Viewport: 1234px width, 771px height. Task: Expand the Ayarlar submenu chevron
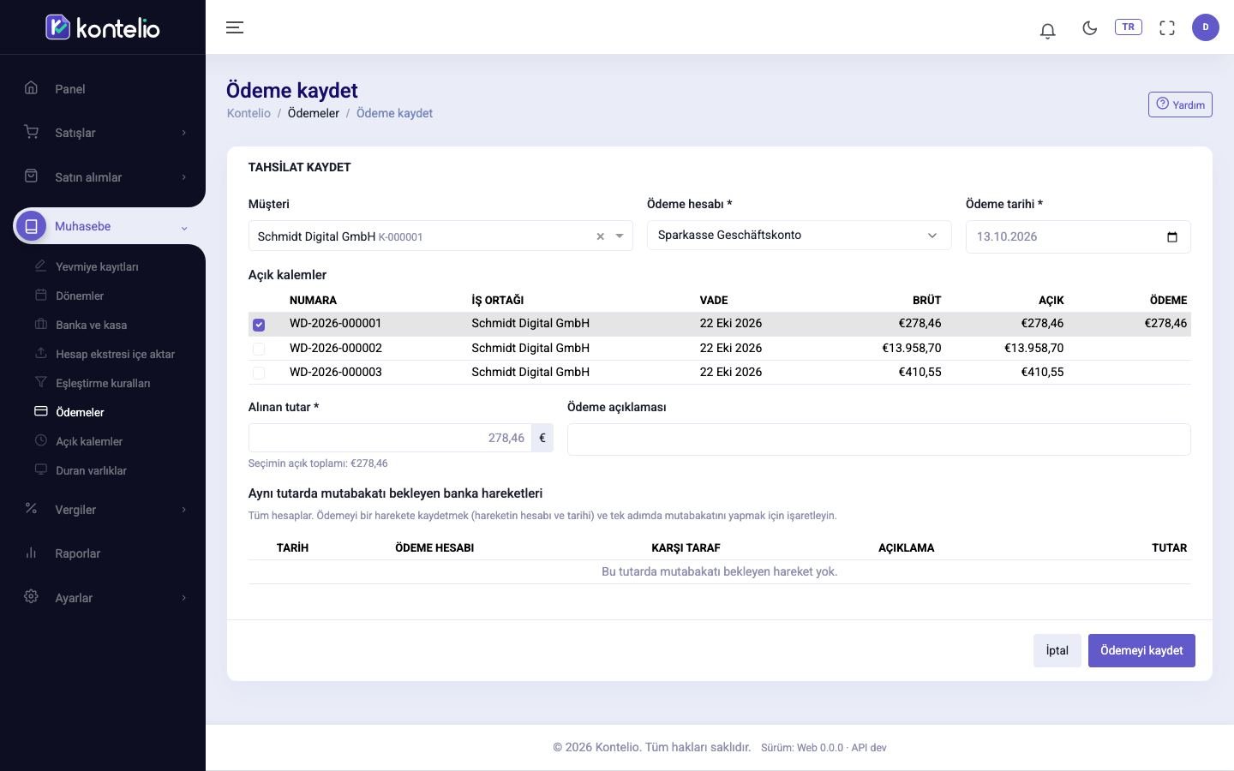[183, 598]
